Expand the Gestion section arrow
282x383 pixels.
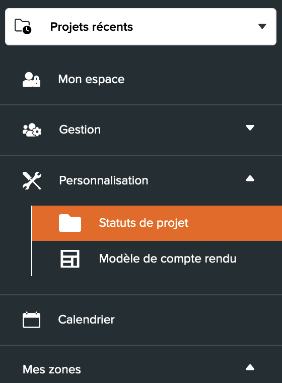point(250,127)
